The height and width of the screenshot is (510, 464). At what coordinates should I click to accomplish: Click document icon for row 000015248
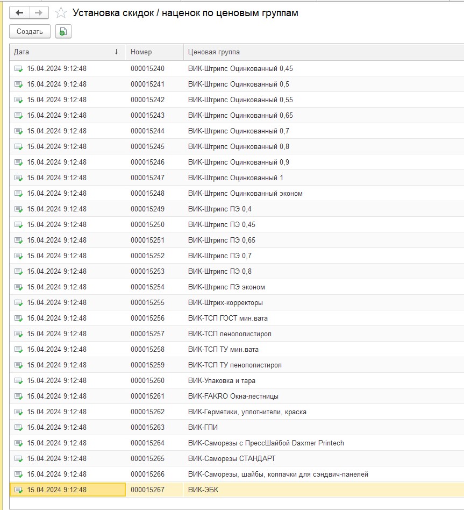coord(19,194)
